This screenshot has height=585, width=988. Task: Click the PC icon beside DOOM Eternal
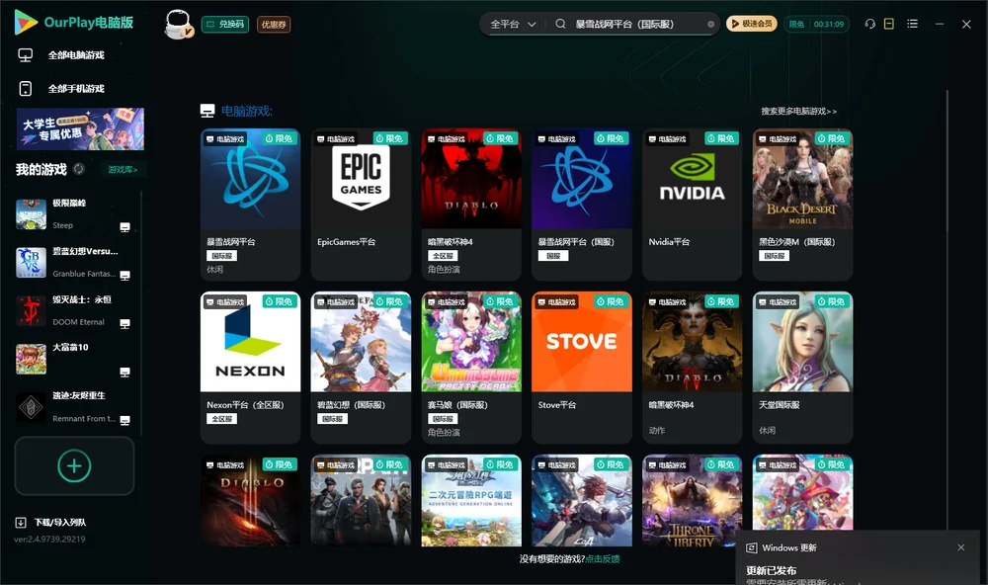124,323
